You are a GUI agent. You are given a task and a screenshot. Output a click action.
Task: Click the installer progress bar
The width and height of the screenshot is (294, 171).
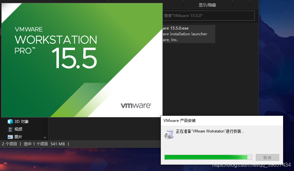tap(208, 157)
